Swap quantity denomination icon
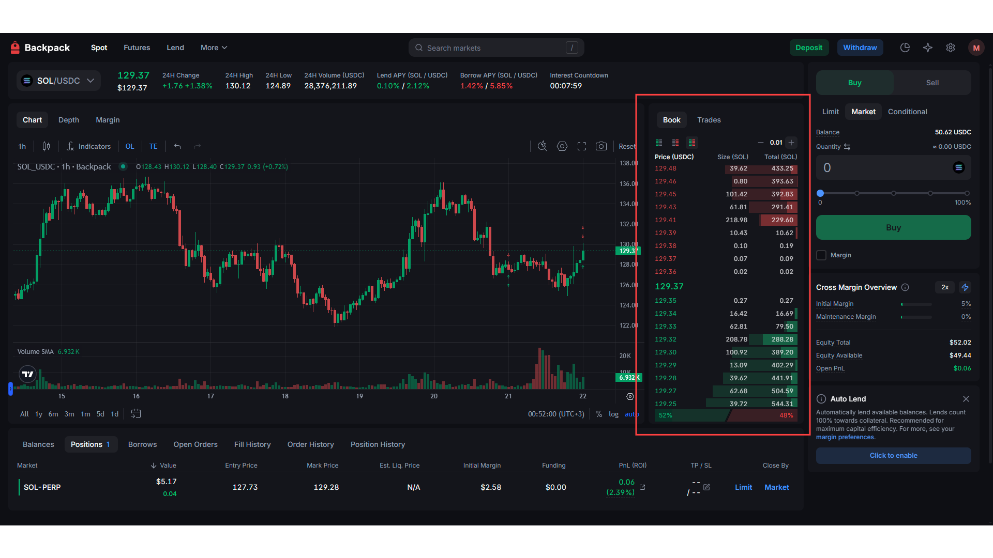Viewport: 993px width, 558px height. click(x=847, y=147)
